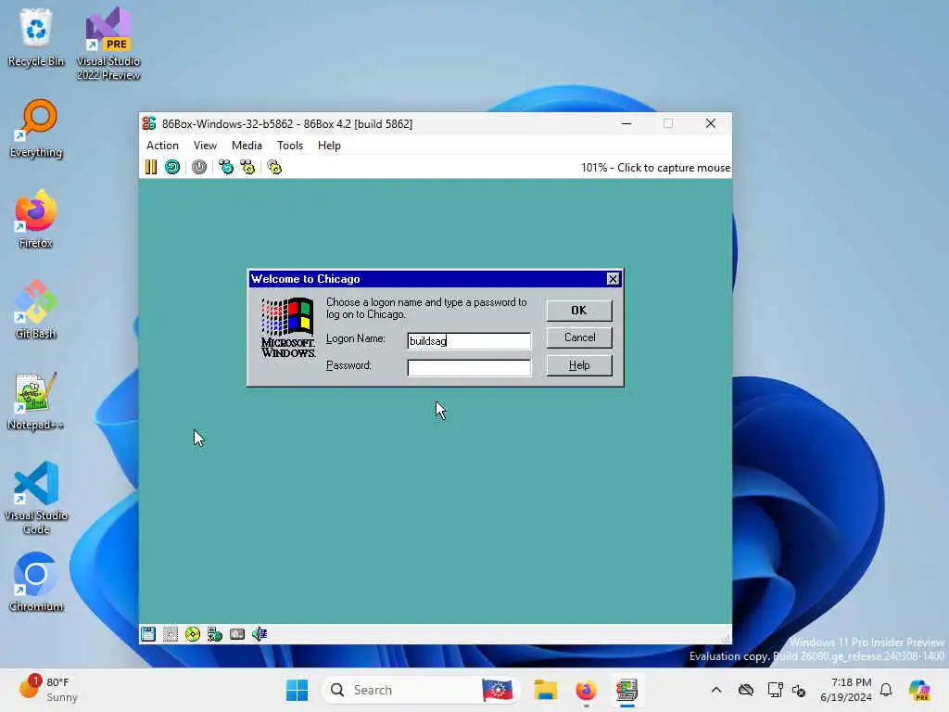The image size is (949, 712).
Task: Select the Firefox desktop shortcut
Action: click(x=36, y=219)
